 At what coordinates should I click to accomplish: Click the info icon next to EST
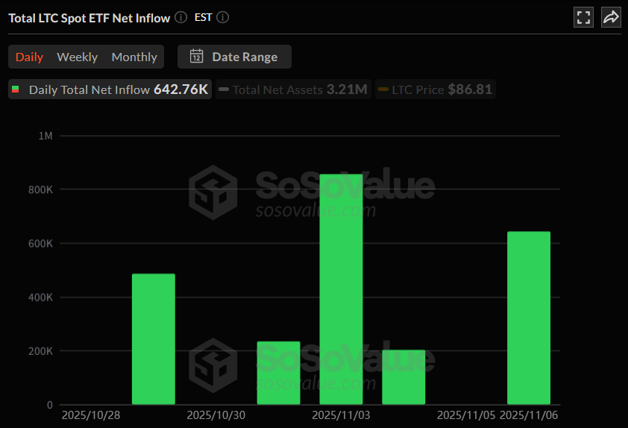click(x=222, y=17)
